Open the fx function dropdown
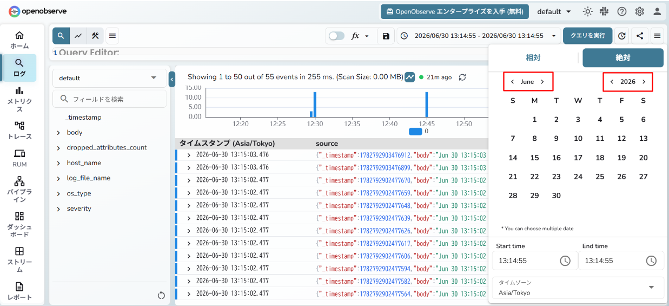This screenshot has width=669, height=306. click(360, 36)
